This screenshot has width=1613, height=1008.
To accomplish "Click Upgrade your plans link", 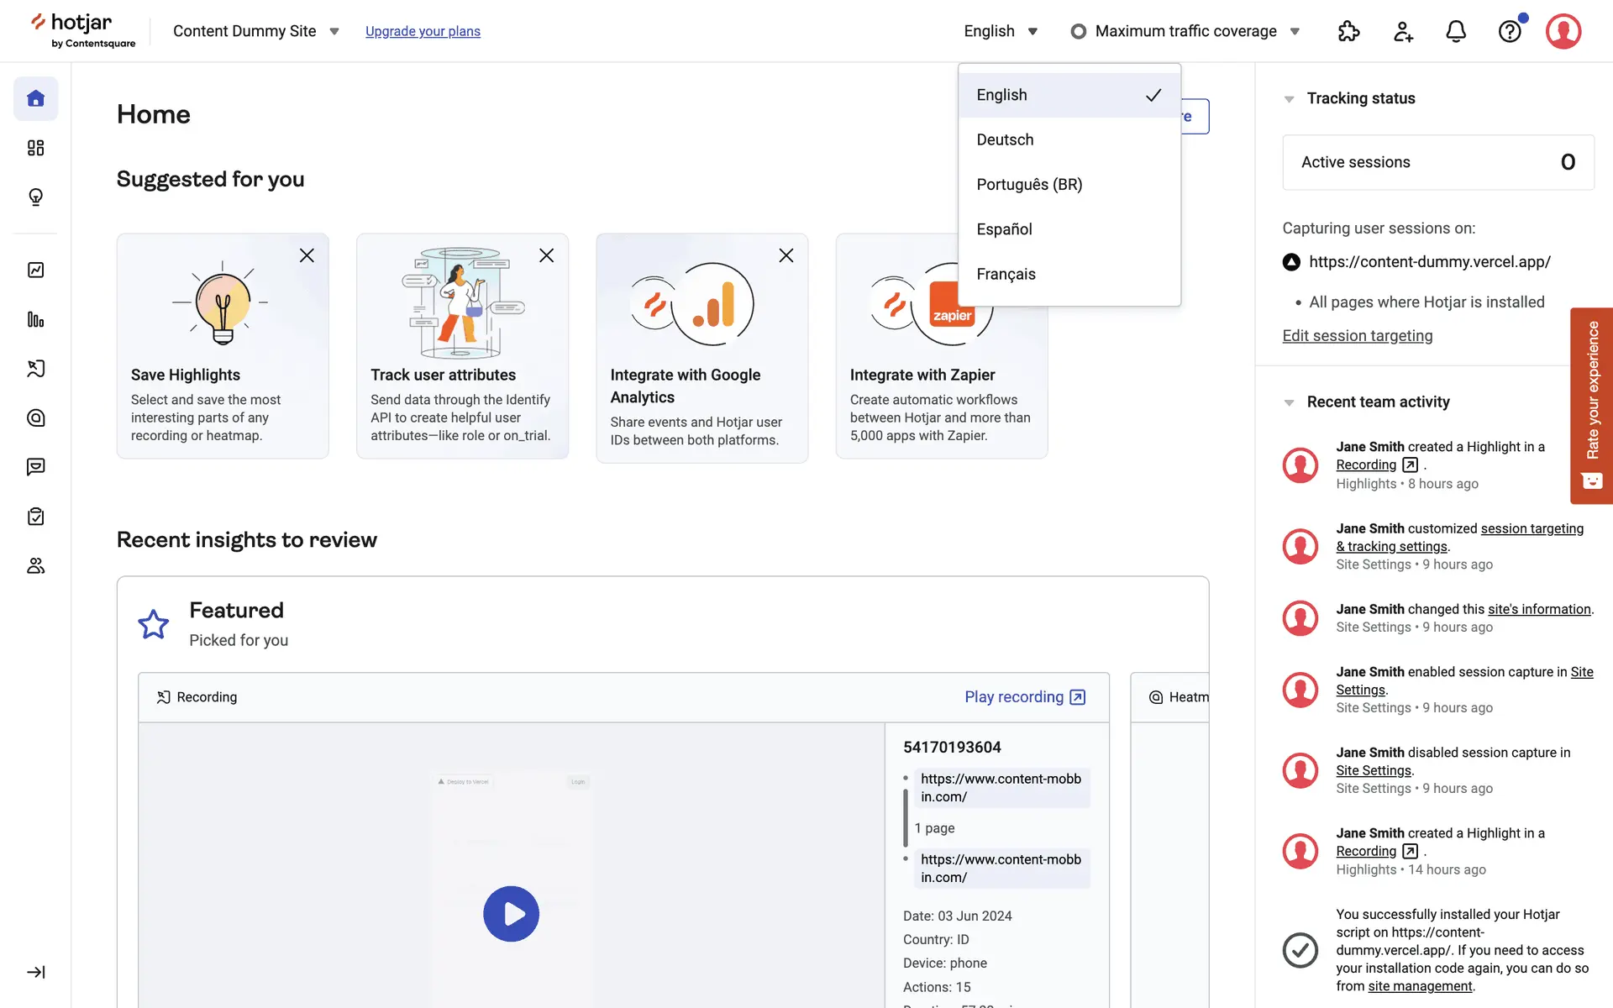I will tap(423, 31).
